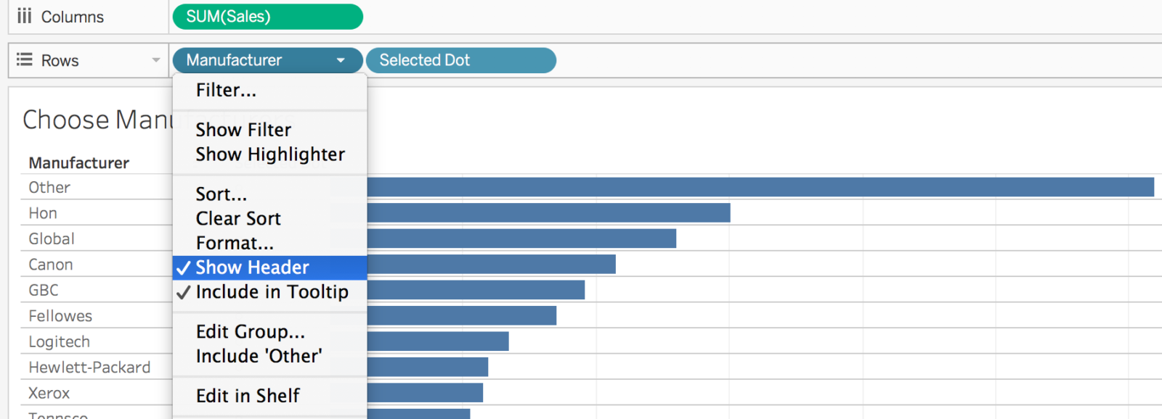Open the Rows shelf dropdown arrow
The width and height of the screenshot is (1162, 419).
click(x=155, y=60)
